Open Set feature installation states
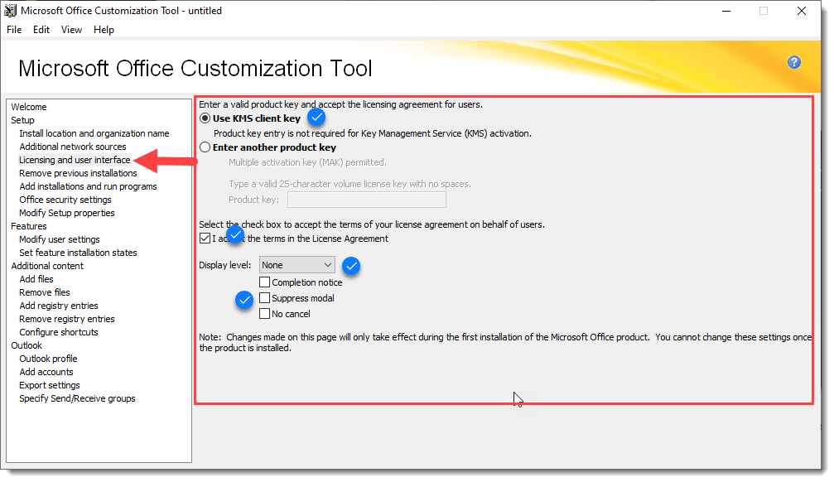This screenshot has width=834, height=482. click(x=78, y=253)
